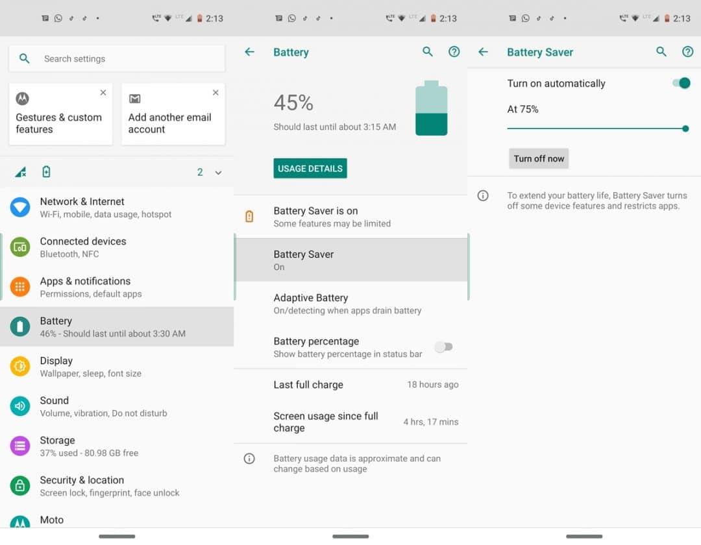Viewport: 701px width, 545px height.
Task: Tap the Network & Internet wifi icon
Action: 20,207
